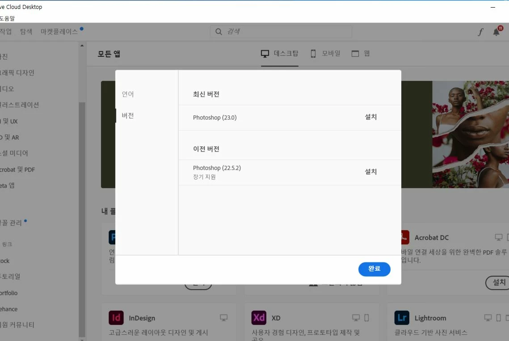509x341 pixels.
Task: Open the 탐색 tab
Action: pyautogui.click(x=26, y=31)
